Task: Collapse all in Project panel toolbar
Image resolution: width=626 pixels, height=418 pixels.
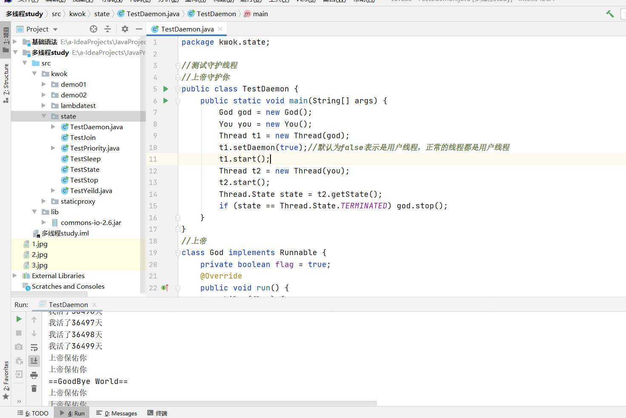Action: (x=108, y=29)
